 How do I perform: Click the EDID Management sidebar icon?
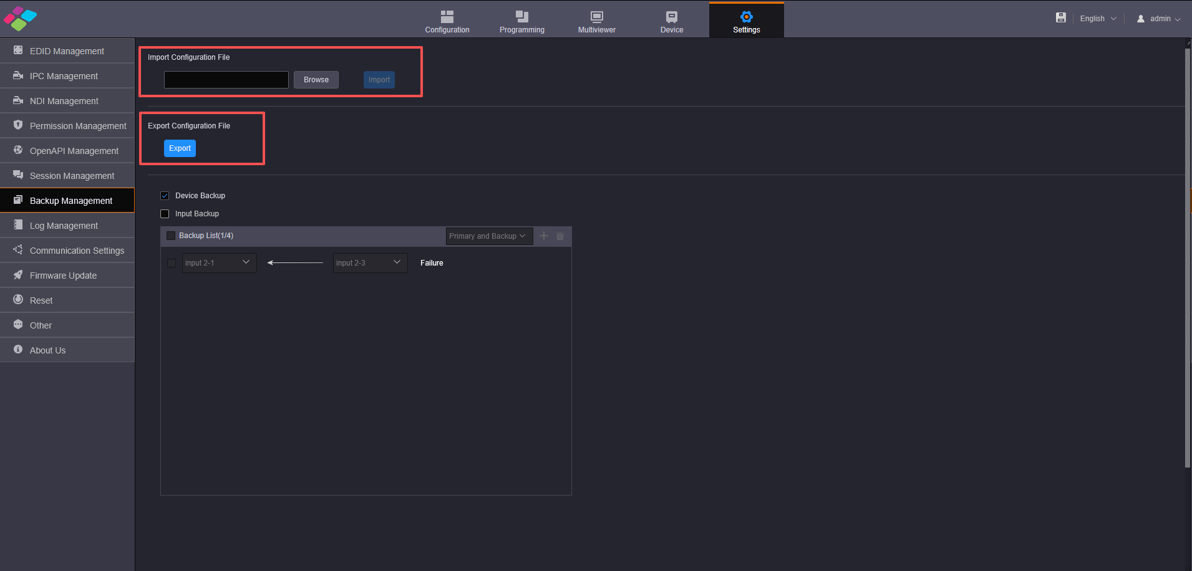click(x=18, y=50)
